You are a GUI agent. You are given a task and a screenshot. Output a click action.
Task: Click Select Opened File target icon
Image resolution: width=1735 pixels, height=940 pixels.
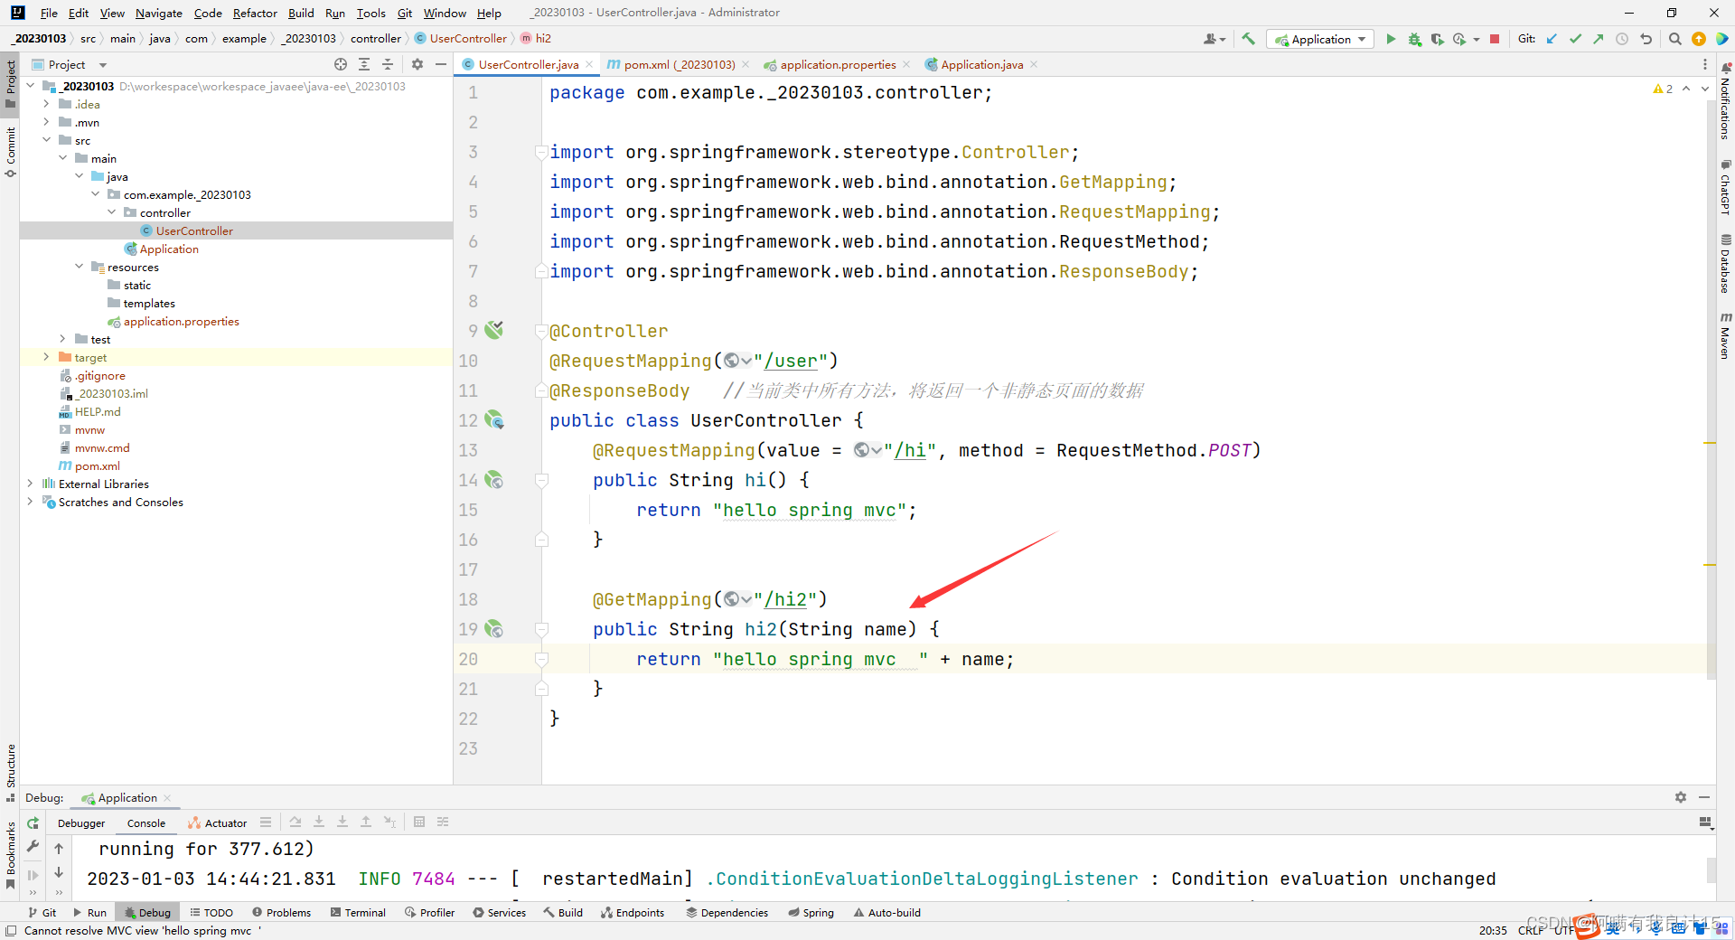pos(340,64)
